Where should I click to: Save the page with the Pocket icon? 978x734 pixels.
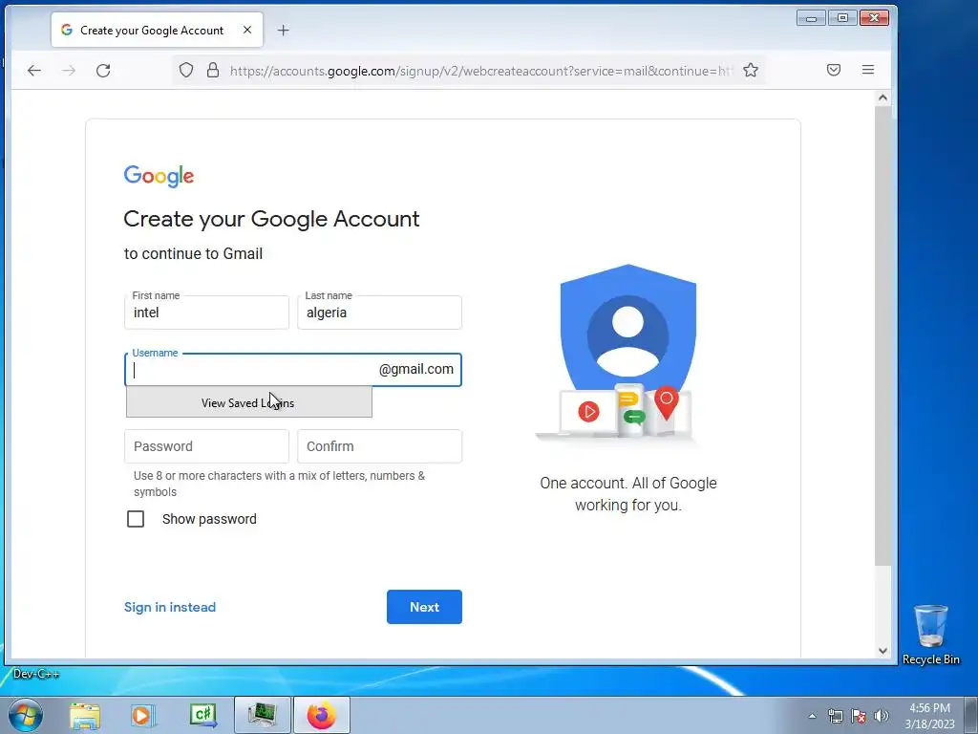[833, 70]
